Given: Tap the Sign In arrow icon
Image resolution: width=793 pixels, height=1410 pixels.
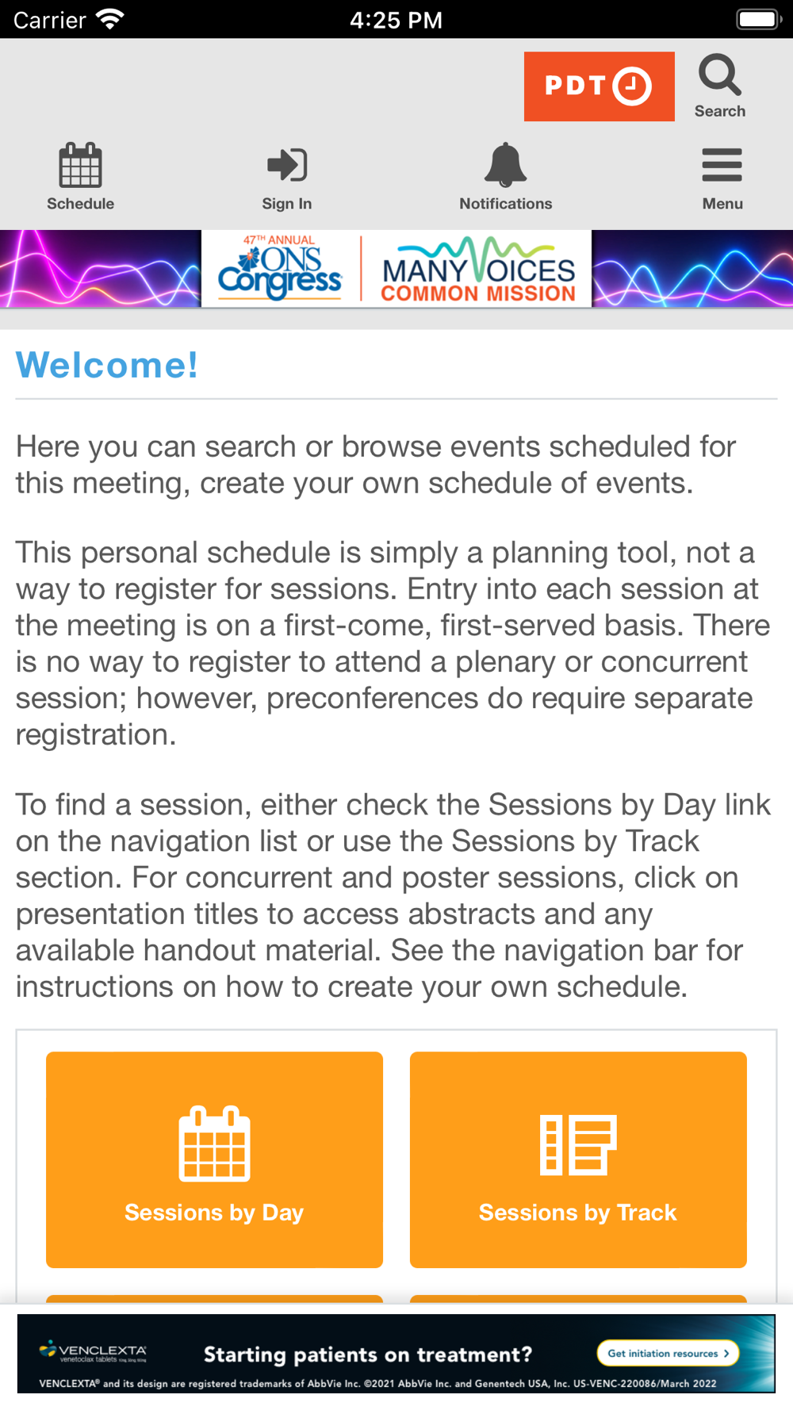Looking at the screenshot, I should tap(287, 165).
